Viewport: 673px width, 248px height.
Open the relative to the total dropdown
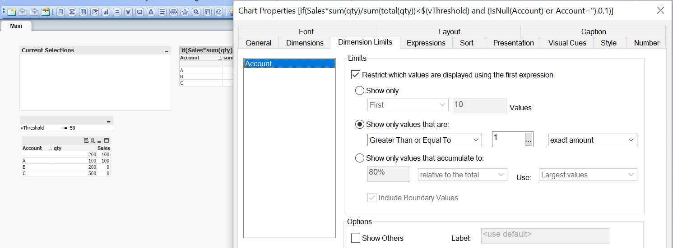pos(463,175)
